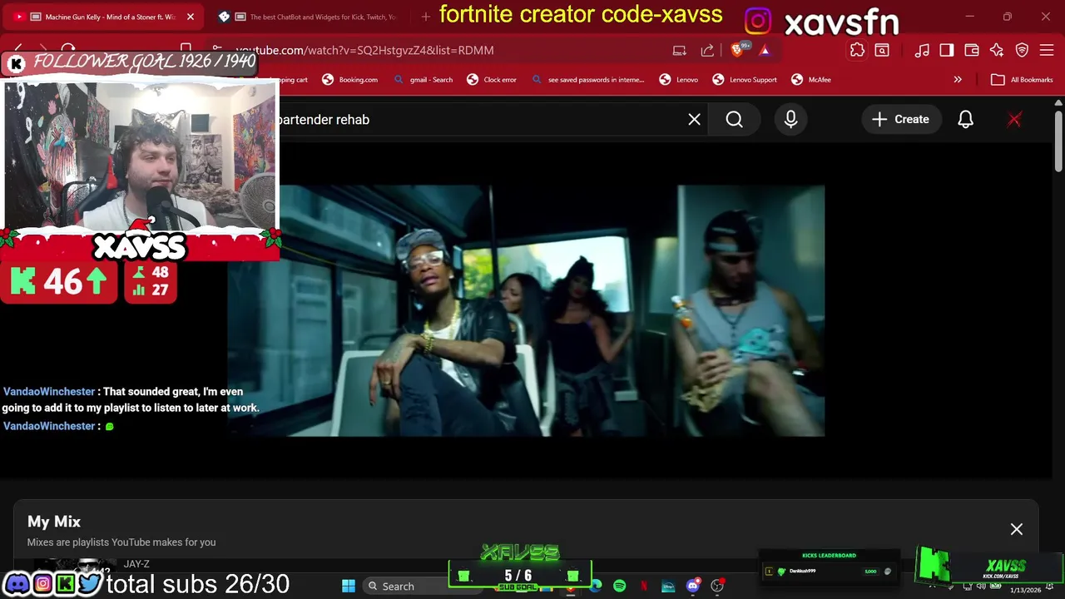Click the install/cast screen icon in address bar
This screenshot has height=599, width=1065.
click(x=680, y=50)
